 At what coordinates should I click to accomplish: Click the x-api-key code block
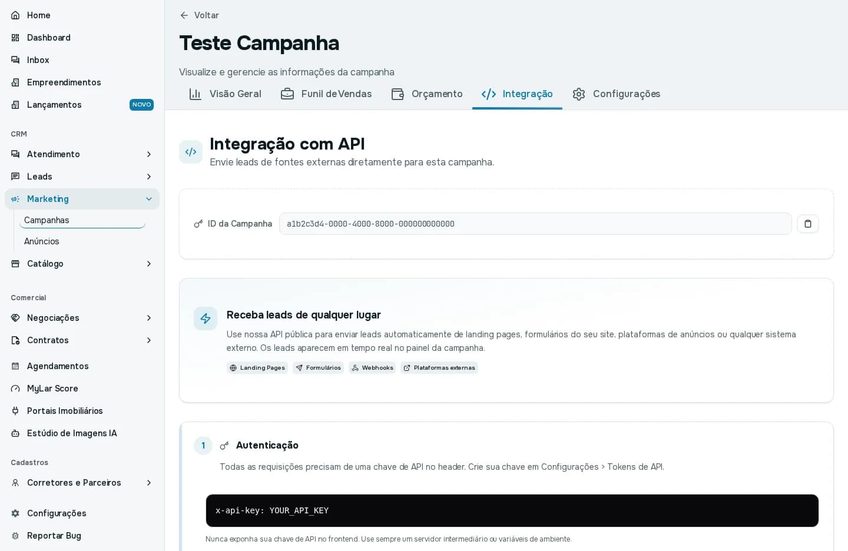[x=512, y=510]
